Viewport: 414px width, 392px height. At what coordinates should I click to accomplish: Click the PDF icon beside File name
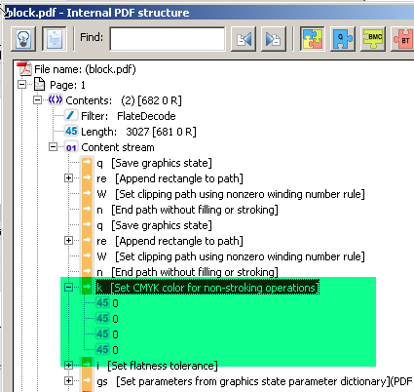coord(24,69)
